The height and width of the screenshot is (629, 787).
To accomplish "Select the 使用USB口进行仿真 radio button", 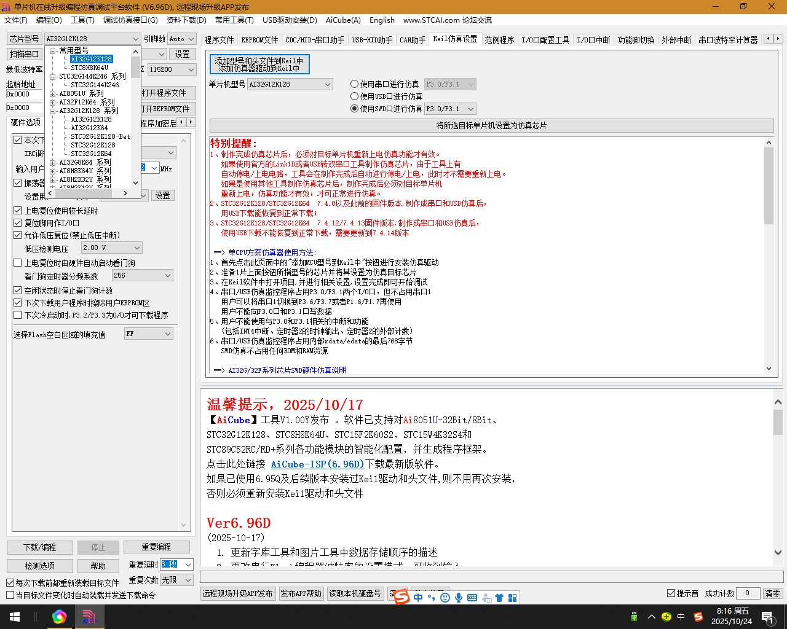I will [x=354, y=96].
